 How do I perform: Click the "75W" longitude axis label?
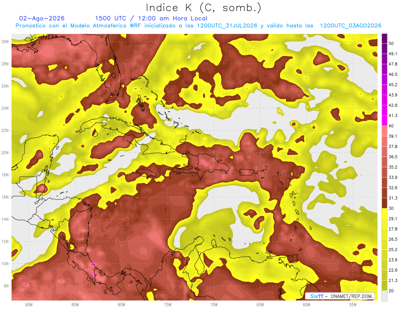click(x=168, y=305)
